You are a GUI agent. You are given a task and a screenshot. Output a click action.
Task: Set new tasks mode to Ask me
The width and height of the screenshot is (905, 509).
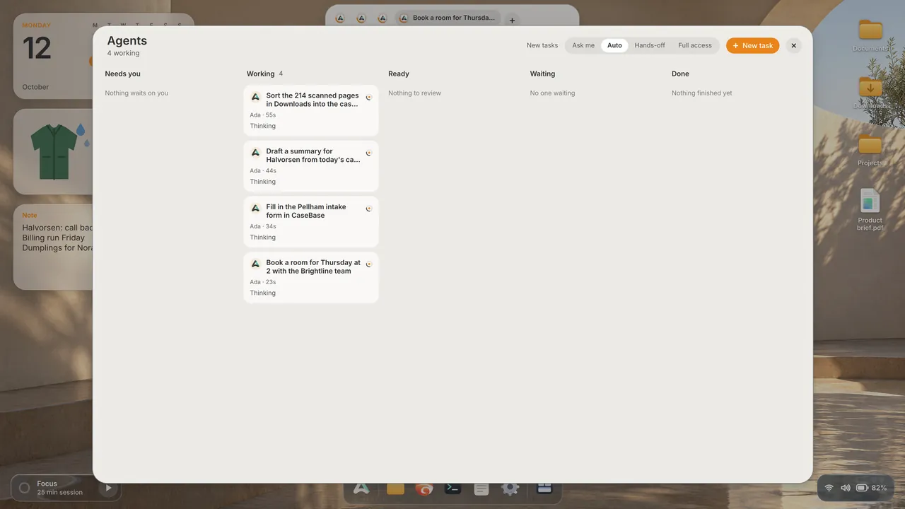coord(583,45)
